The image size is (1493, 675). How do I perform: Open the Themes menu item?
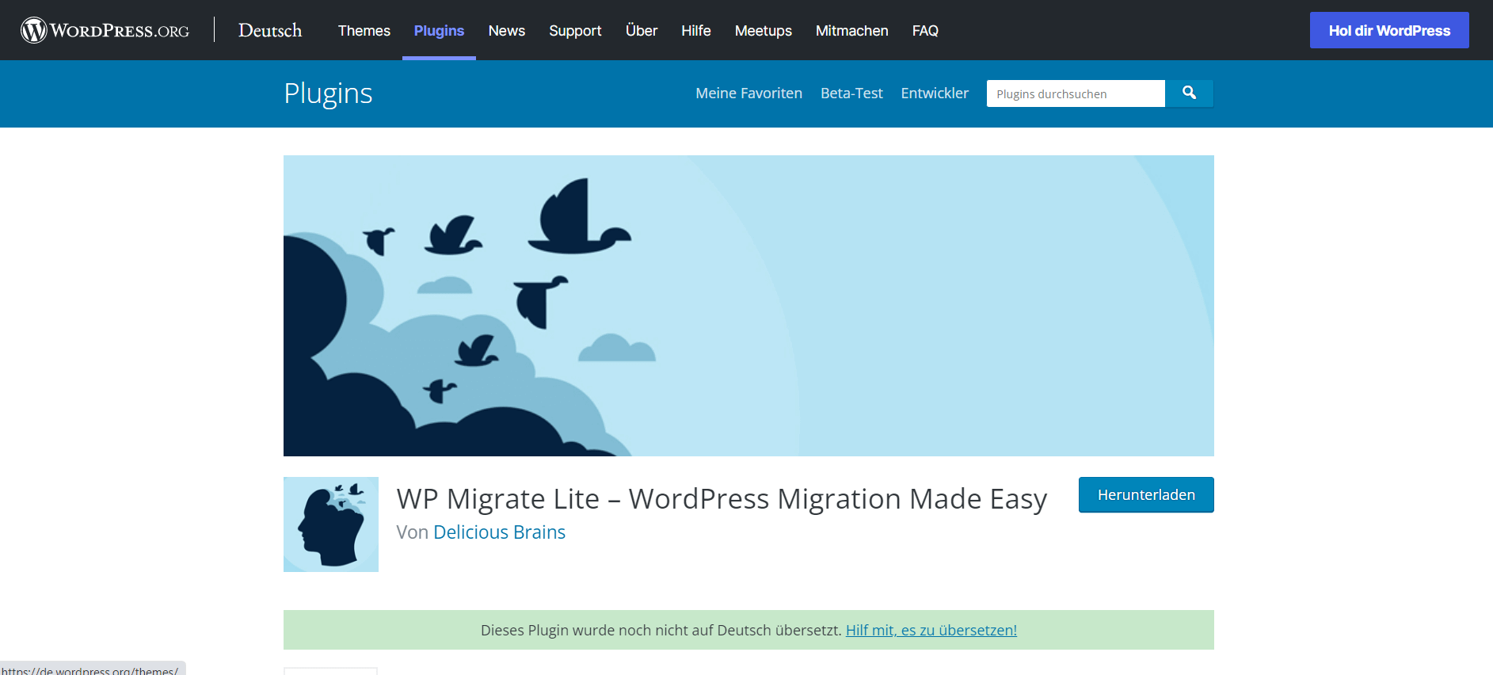tap(364, 30)
